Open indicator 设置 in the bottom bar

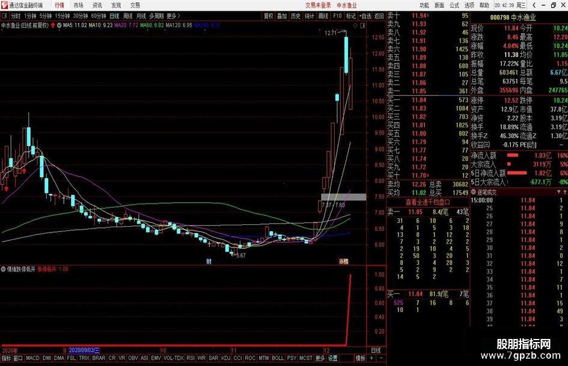(333, 358)
